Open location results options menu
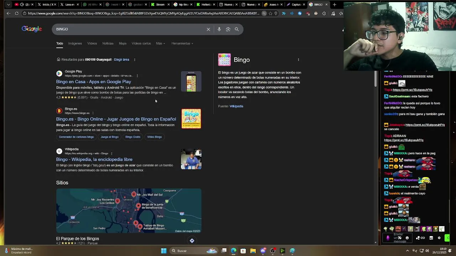The height and width of the screenshot is (256, 456). click(134, 59)
